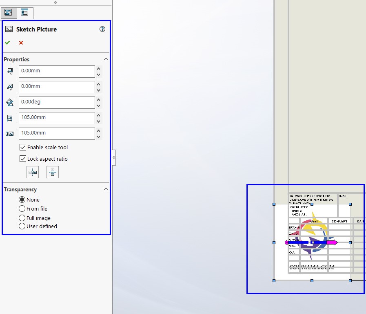Click the scale tool's magenta start point

pos(286,242)
